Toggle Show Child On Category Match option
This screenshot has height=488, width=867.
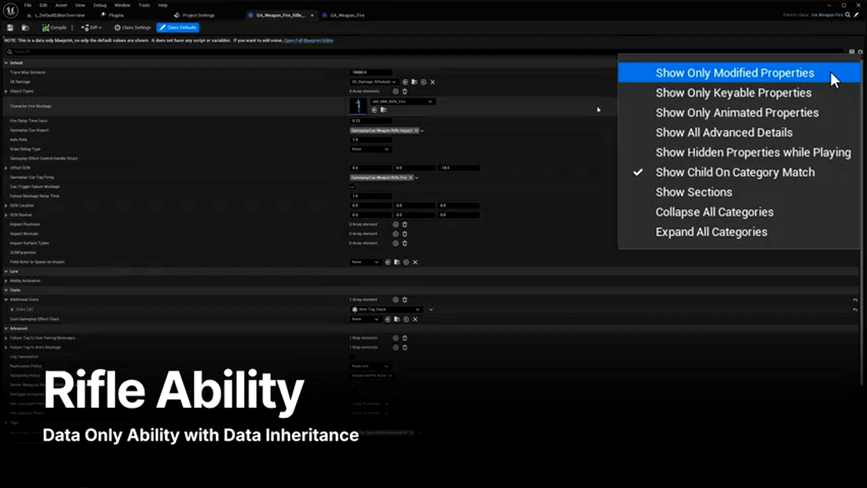point(735,172)
